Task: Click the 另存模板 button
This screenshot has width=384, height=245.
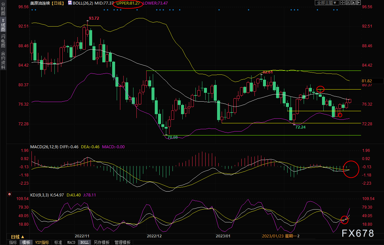Action: pos(101,242)
